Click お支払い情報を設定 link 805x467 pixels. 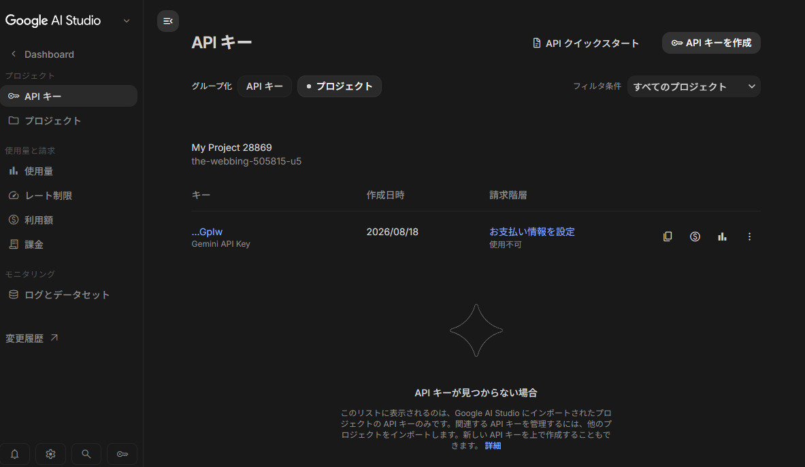pyautogui.click(x=532, y=232)
